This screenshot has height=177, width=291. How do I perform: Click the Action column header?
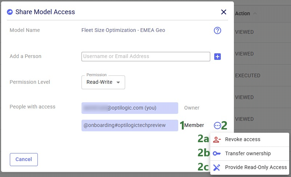pyautogui.click(x=243, y=13)
